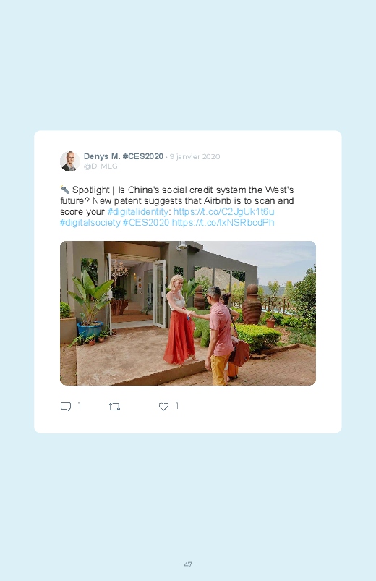Click the flashlight emoji before Spotlight
This screenshot has height=581, width=376.
pos(65,190)
